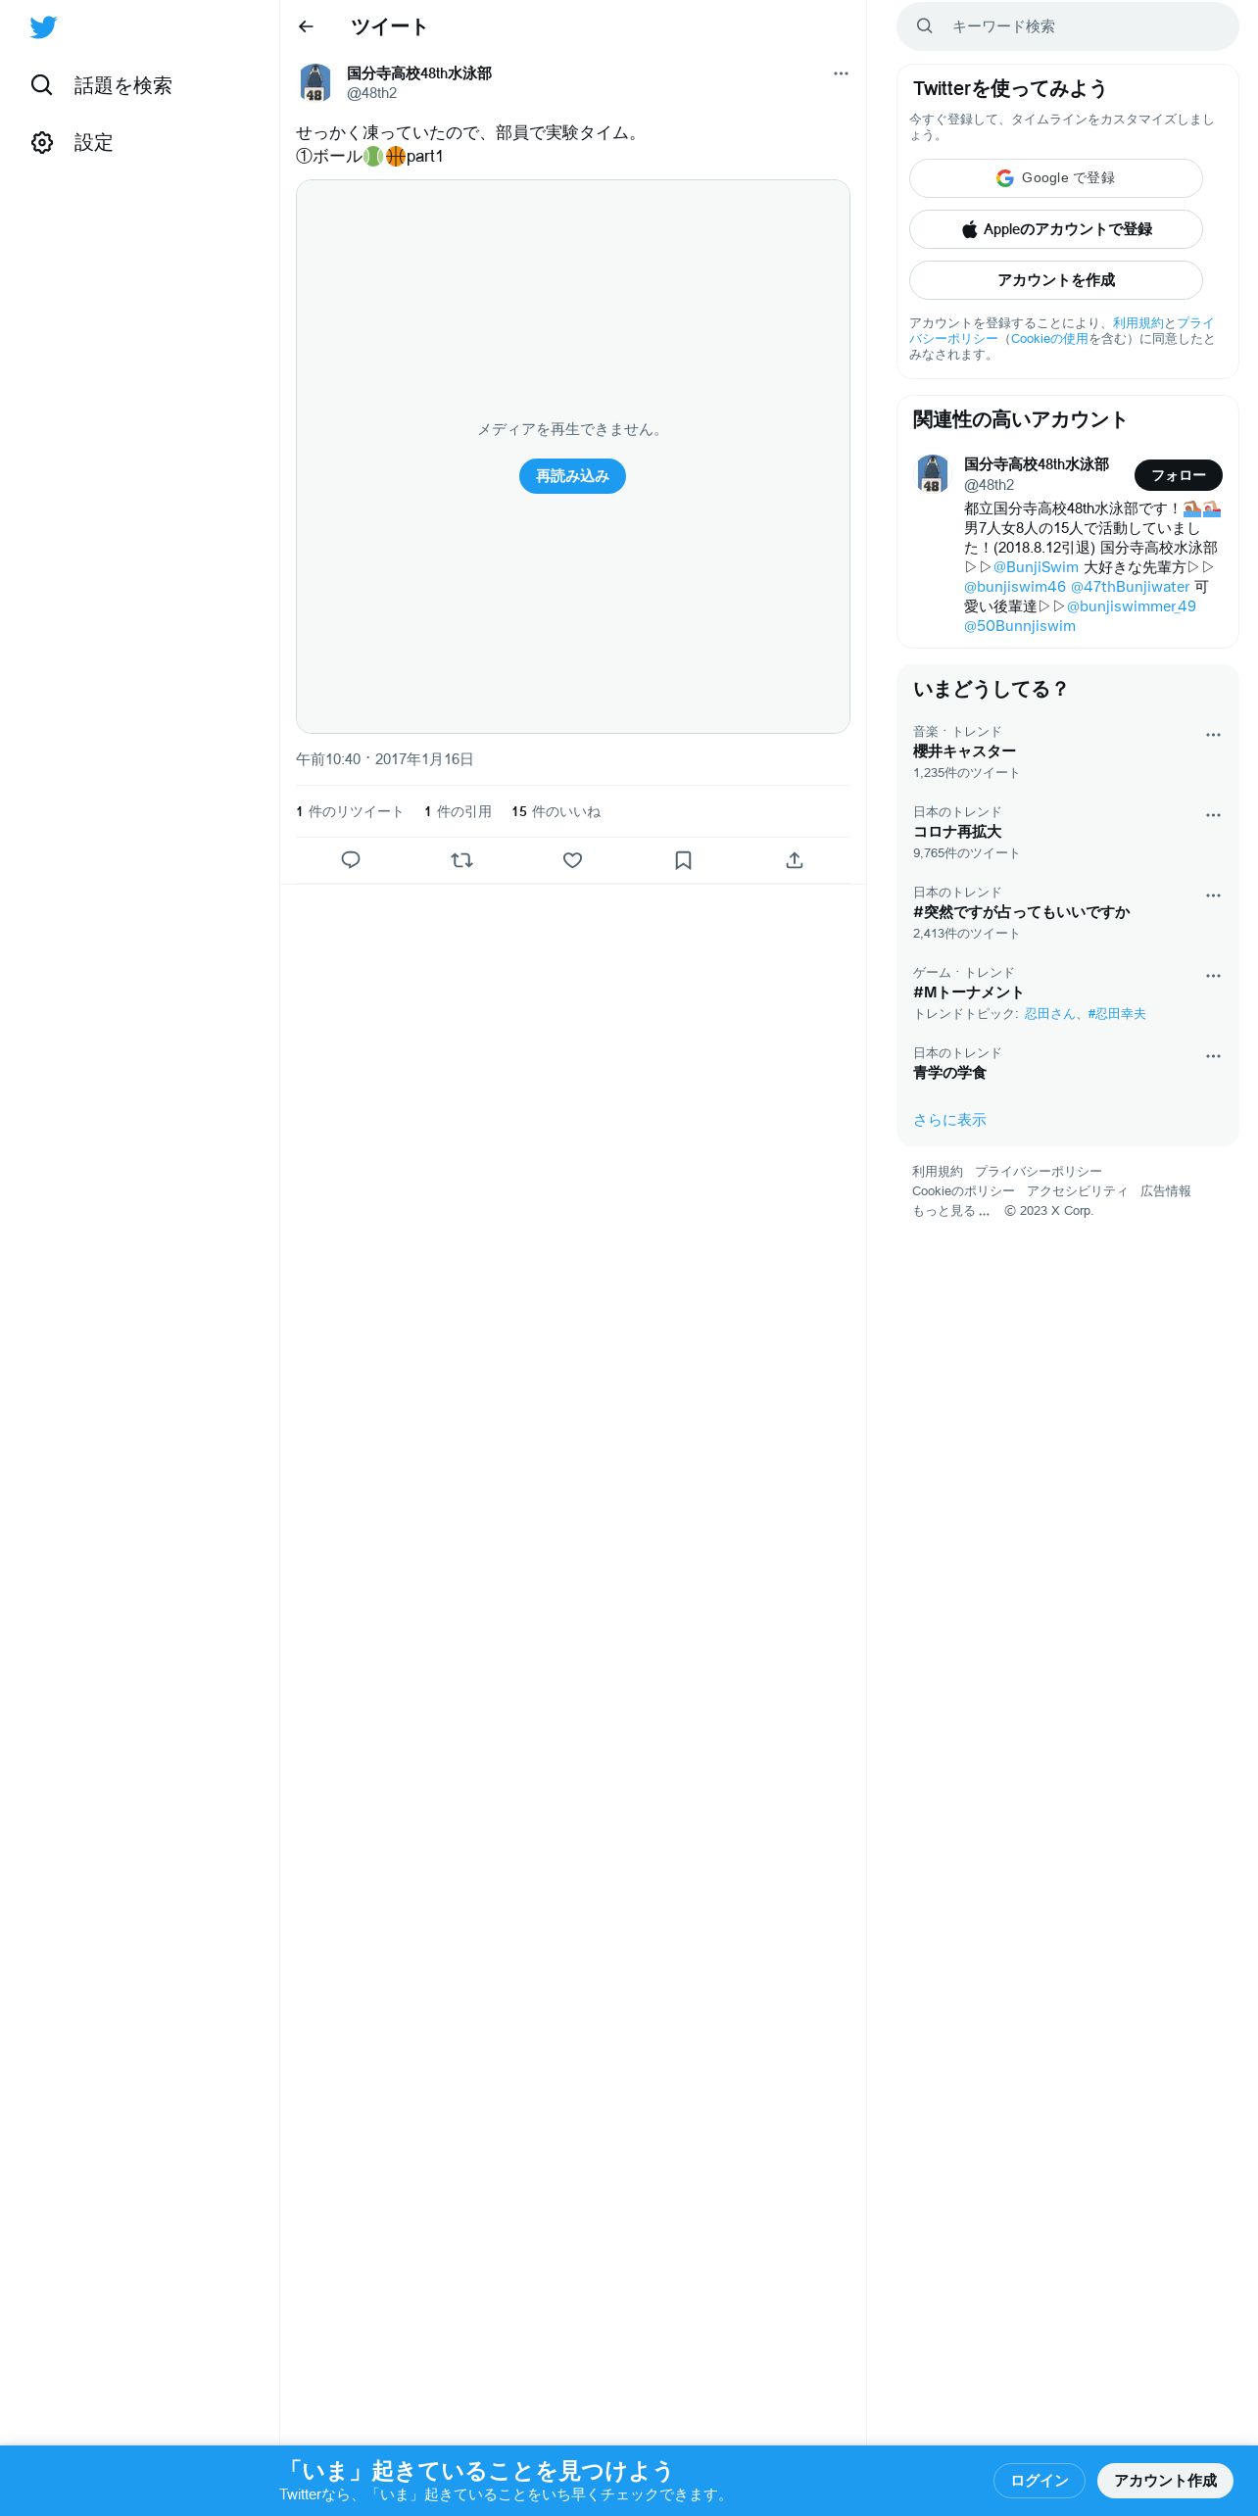
Task: Open 話題を検索 search icon in sidebar
Action: [x=42, y=85]
